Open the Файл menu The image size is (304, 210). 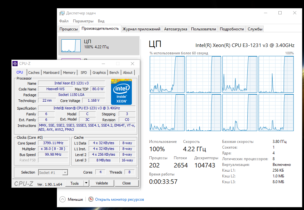coord(64,21)
